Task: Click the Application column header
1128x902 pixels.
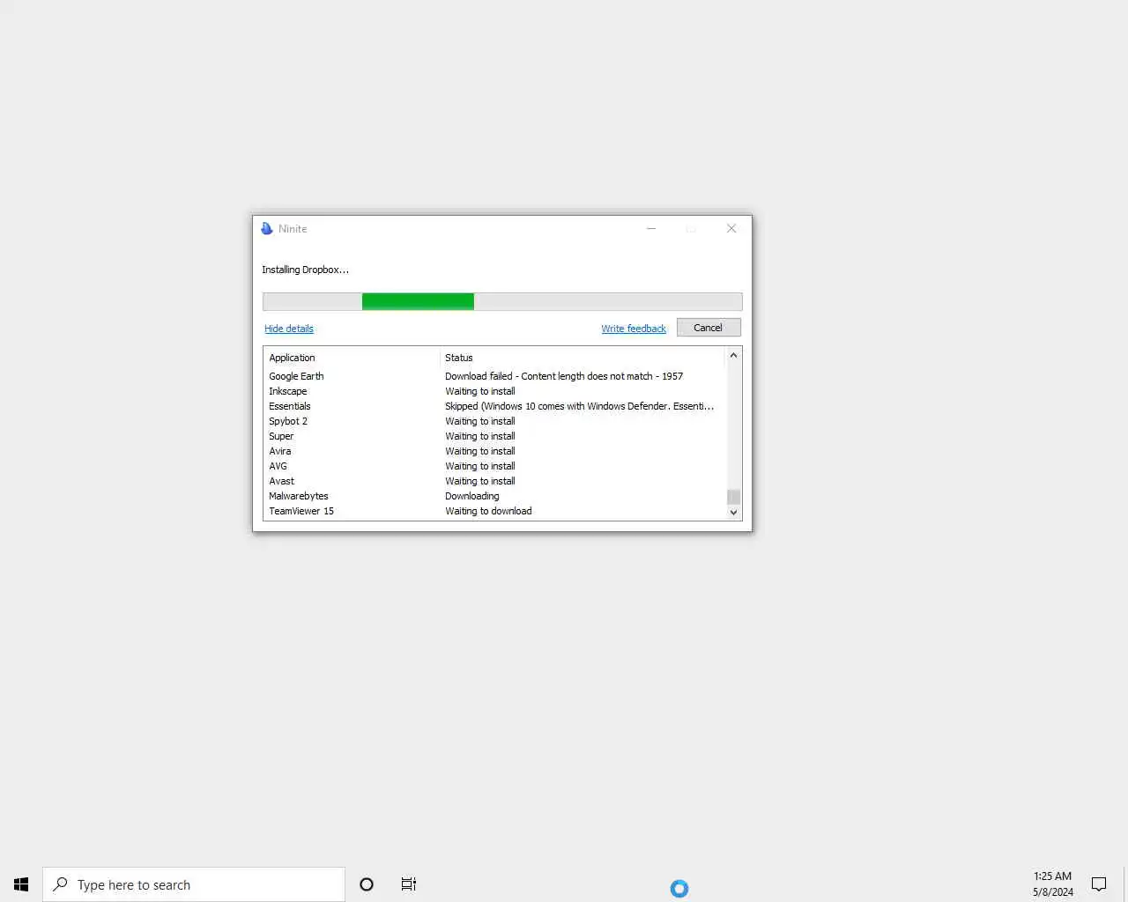Action: click(352, 358)
